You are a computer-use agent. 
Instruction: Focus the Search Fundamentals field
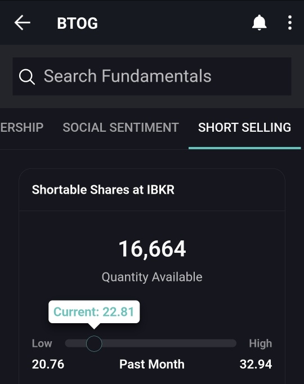[x=152, y=77]
